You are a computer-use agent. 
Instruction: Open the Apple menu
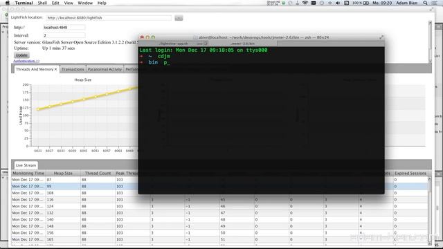8,3
